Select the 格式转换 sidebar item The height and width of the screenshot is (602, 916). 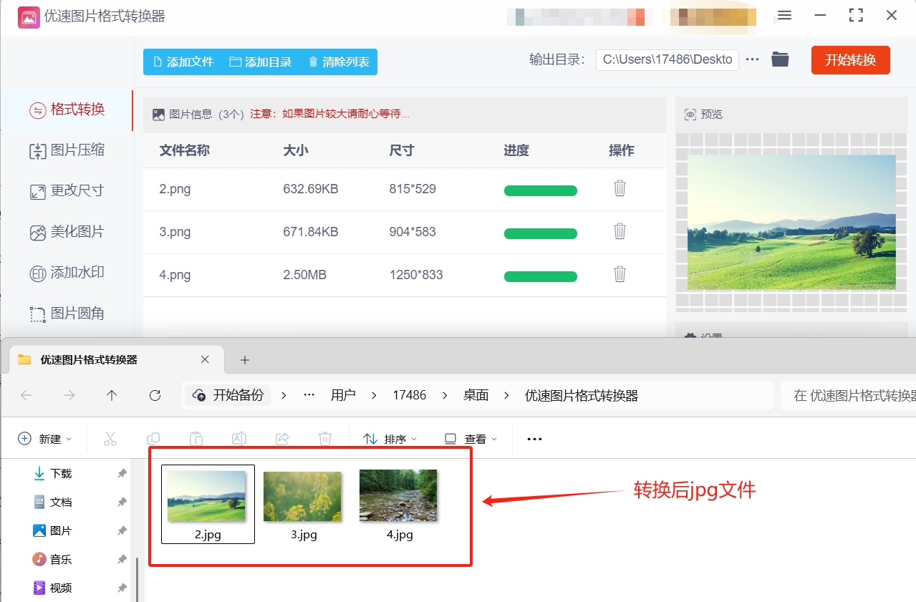pos(67,110)
